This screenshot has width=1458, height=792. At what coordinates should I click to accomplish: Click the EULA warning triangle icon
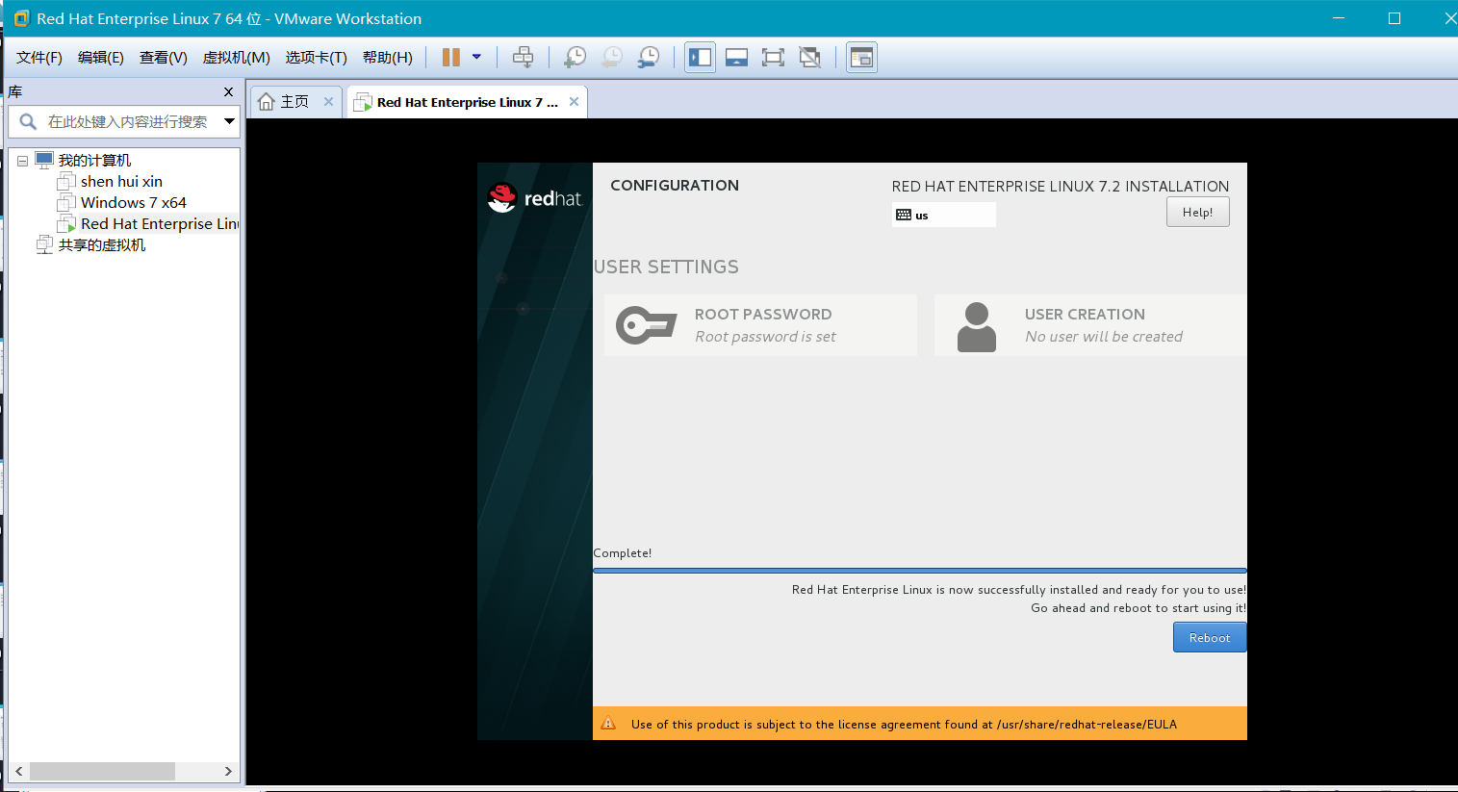tap(608, 724)
